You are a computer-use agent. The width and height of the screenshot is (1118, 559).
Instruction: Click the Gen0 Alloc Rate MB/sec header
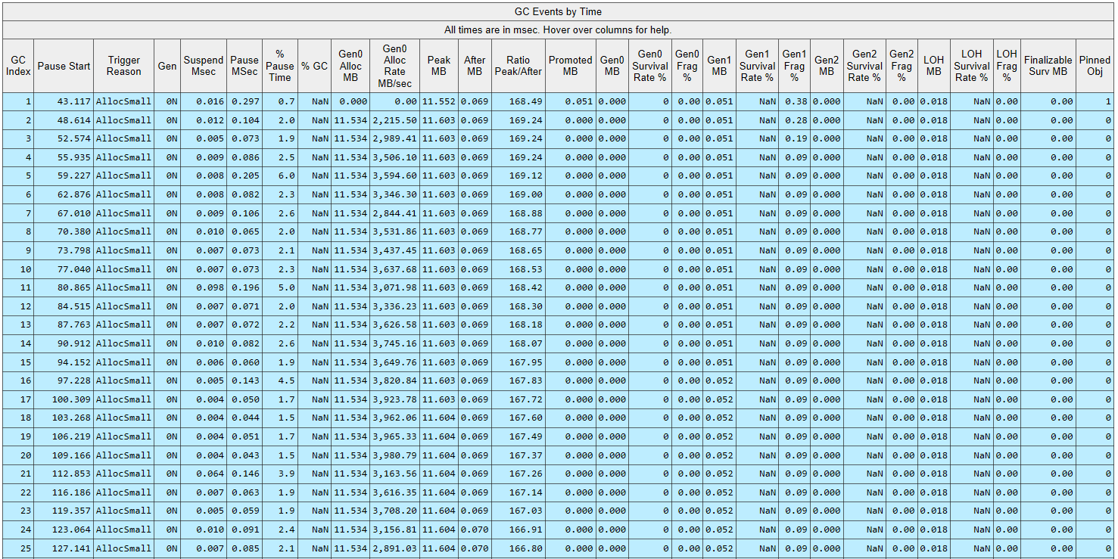[x=394, y=66]
